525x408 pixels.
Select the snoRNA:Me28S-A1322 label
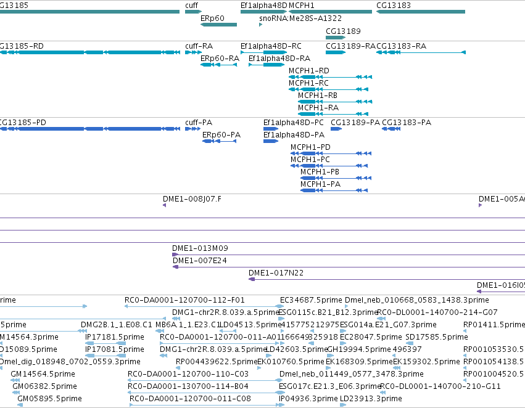(x=300, y=18)
